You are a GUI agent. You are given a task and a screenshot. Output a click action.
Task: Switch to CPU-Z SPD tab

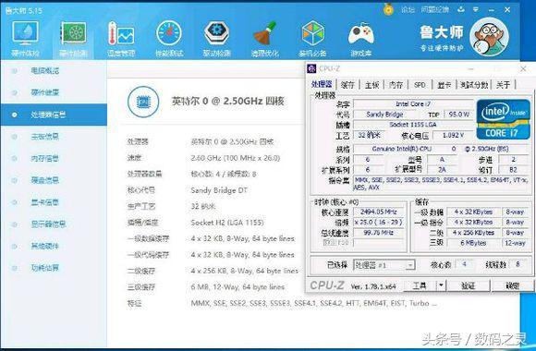coord(420,84)
